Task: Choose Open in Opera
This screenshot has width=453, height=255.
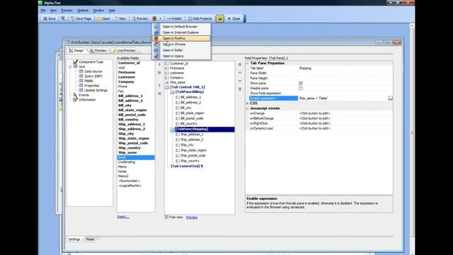Action: 173,56
